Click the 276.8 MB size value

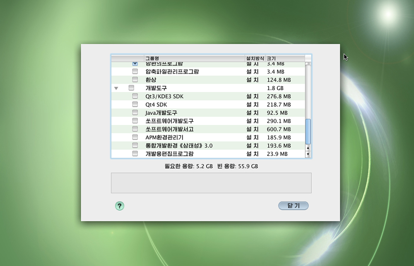[279, 96]
